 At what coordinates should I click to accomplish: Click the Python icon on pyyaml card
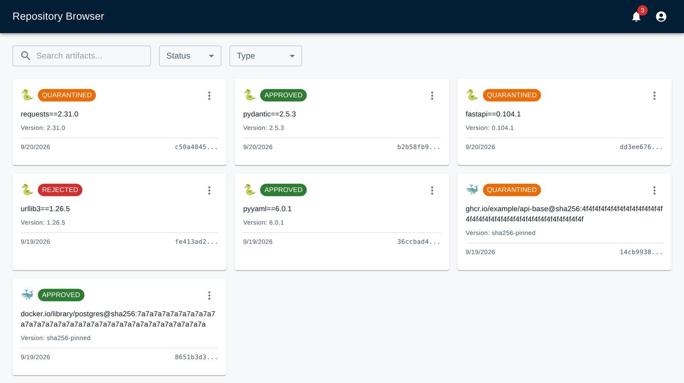coord(250,190)
